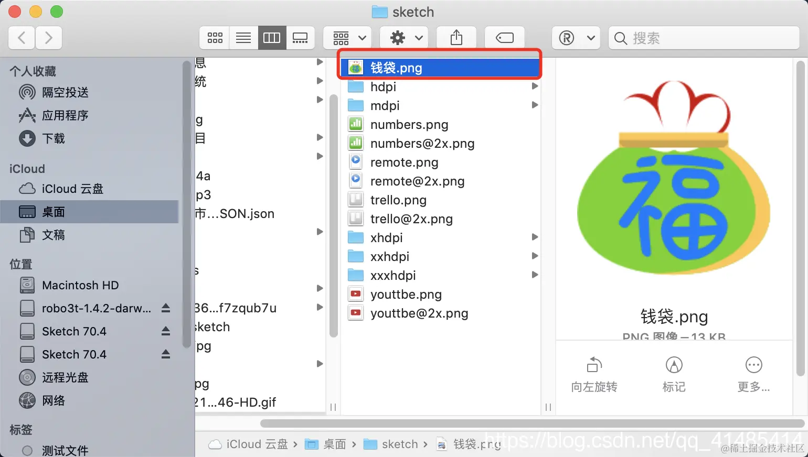
Task: Select the file numbers@2x.png
Action: [440, 143]
